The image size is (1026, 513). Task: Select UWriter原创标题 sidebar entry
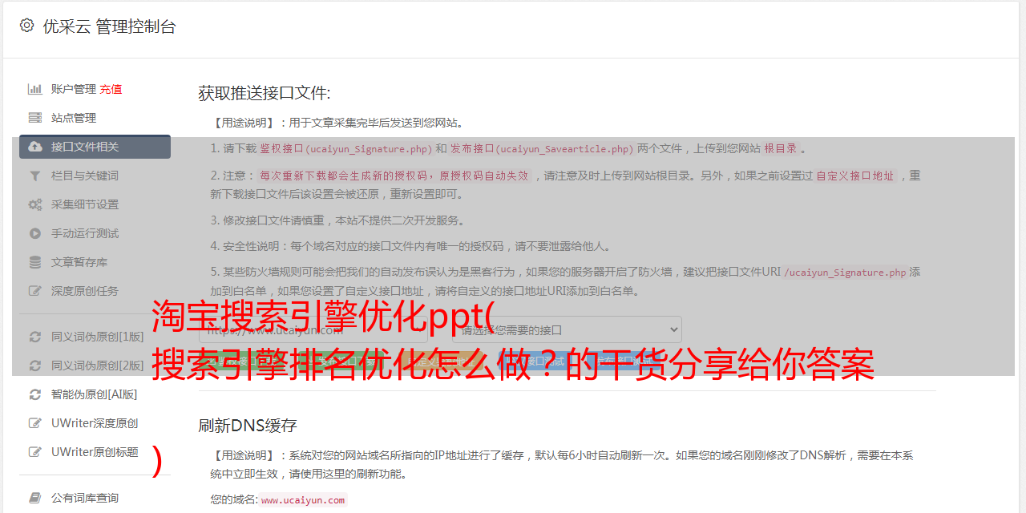click(95, 452)
